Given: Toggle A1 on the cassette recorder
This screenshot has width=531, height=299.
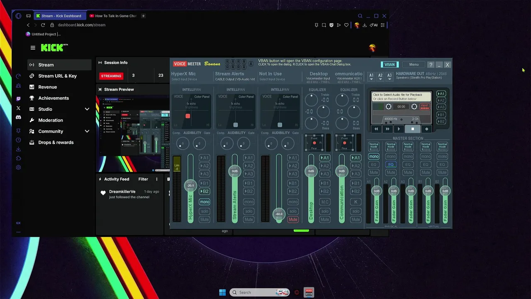Looking at the screenshot, I should coord(441,94).
